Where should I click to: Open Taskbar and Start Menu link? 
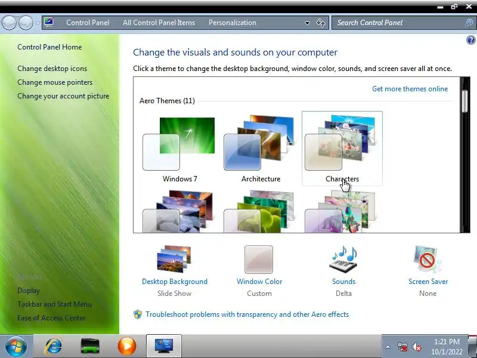point(54,304)
